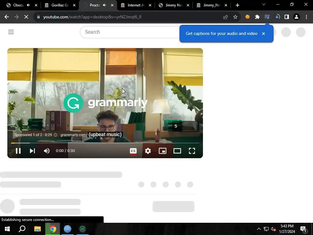Toggle Chrome side panel
The height and width of the screenshot is (235, 313).
[x=287, y=17]
